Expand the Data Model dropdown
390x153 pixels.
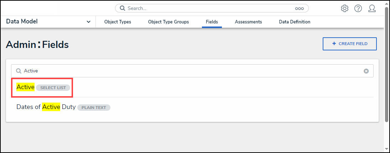[88, 22]
